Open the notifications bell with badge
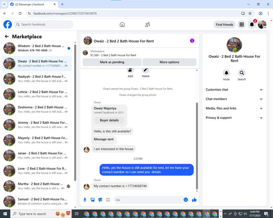This screenshot has height=218, width=273. [252, 25]
